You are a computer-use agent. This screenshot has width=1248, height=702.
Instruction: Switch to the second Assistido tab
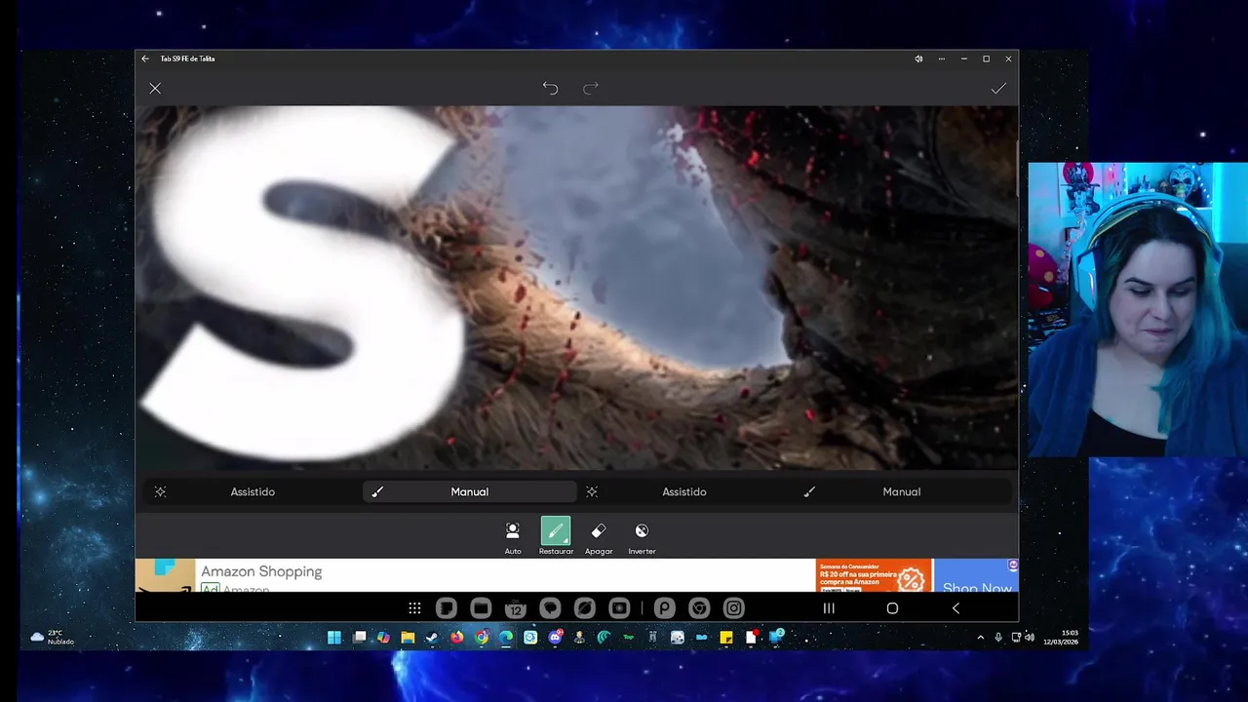[684, 491]
